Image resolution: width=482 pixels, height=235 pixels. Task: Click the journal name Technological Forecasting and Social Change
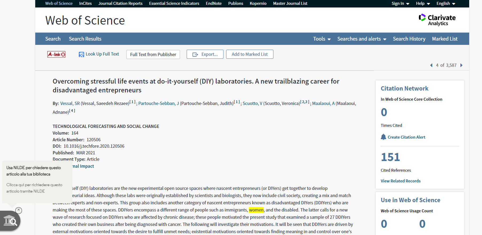(106, 126)
